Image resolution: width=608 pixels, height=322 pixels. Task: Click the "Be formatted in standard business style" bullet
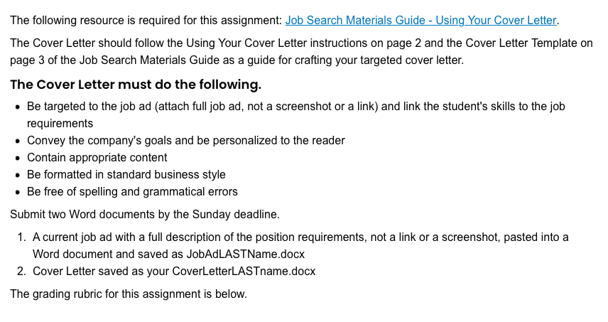(126, 175)
